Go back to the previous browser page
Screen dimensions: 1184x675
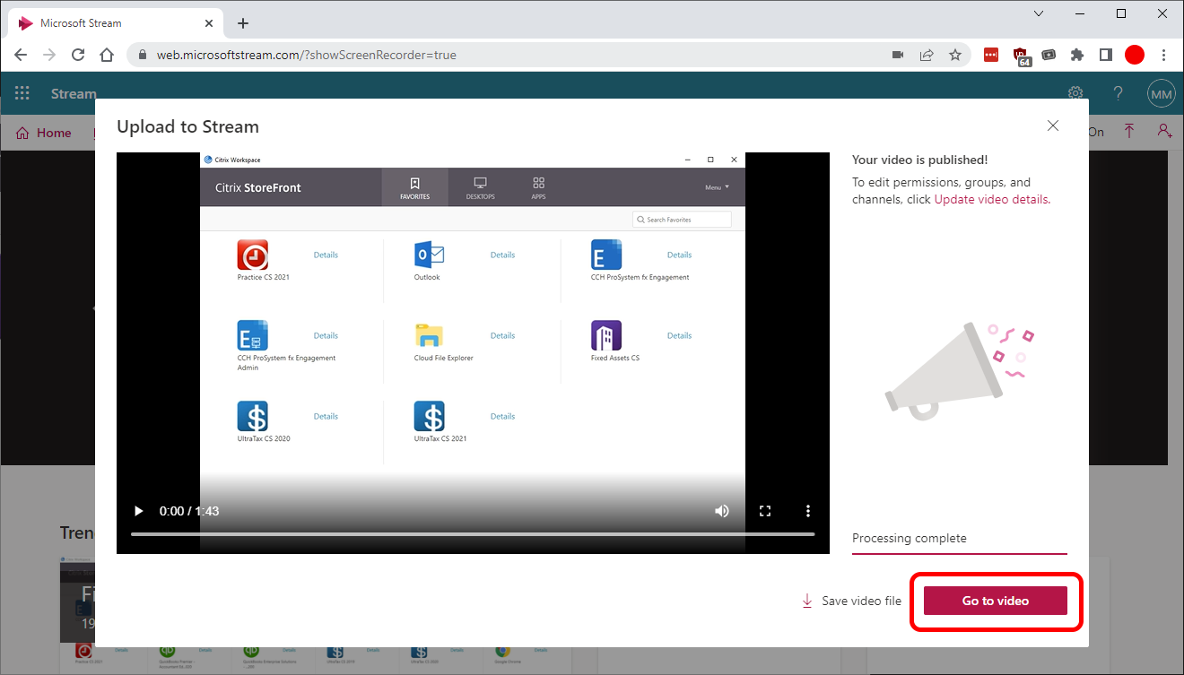tap(21, 55)
